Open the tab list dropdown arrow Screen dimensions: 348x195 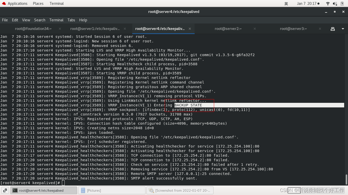[x=342, y=29]
